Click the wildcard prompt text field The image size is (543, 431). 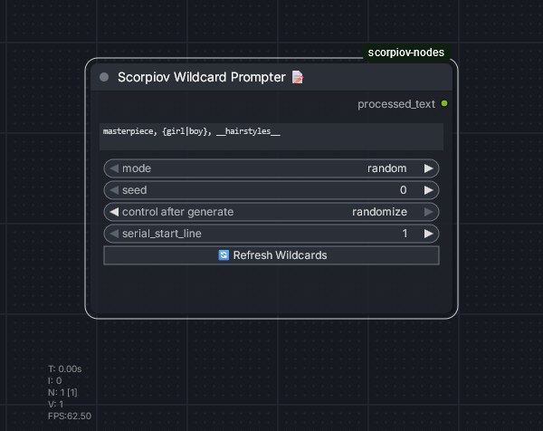tap(271, 137)
